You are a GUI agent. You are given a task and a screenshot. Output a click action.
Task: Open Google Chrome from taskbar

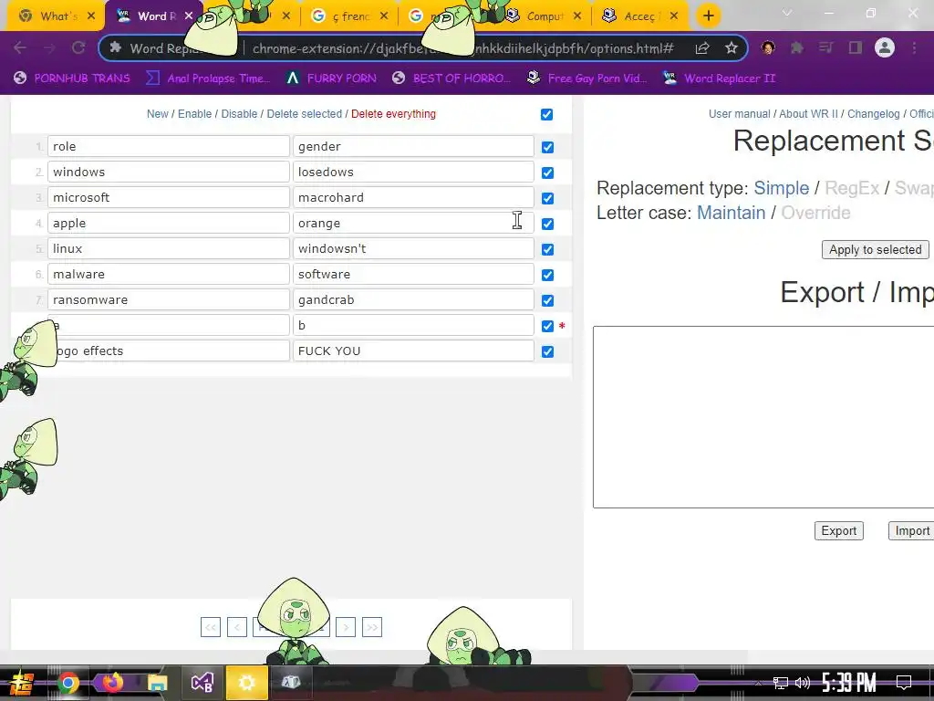pyautogui.click(x=67, y=683)
